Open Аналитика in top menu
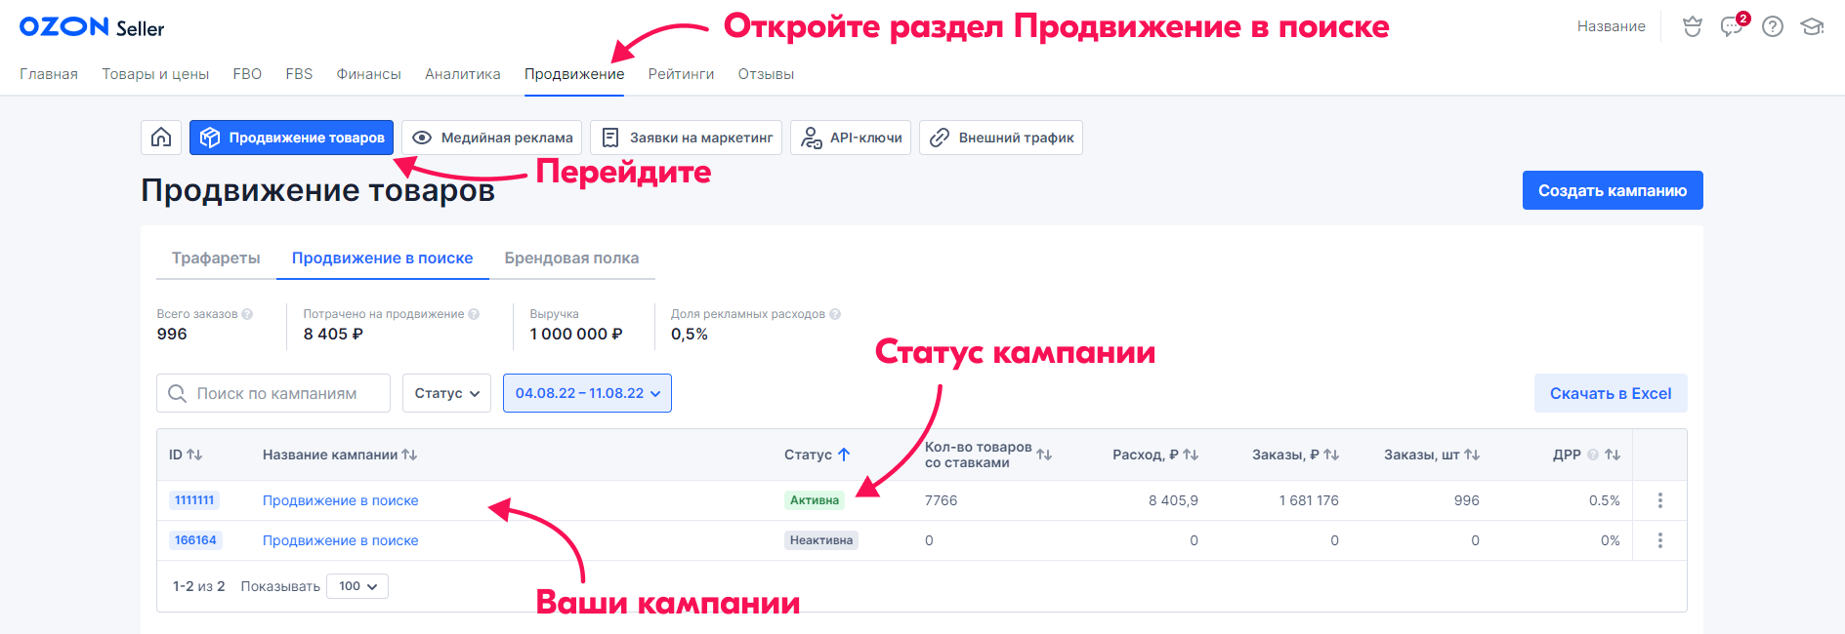The height and width of the screenshot is (634, 1845). coord(462,74)
